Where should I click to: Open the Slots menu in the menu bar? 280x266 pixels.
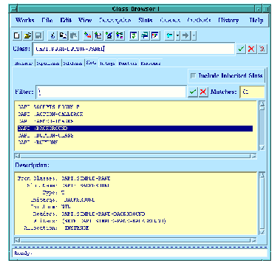146,20
